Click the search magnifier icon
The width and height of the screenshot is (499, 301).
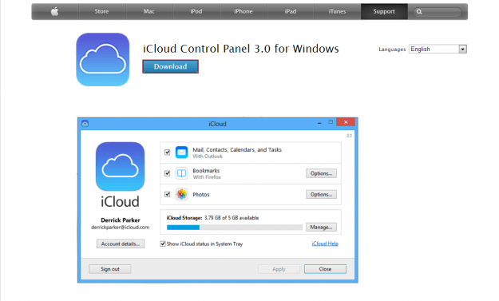point(419,12)
